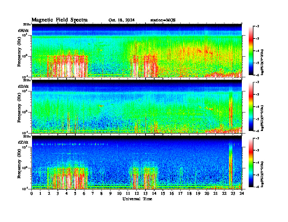
Task: Click the color scale bar beside dD/dt panel
Action: [251, 107]
